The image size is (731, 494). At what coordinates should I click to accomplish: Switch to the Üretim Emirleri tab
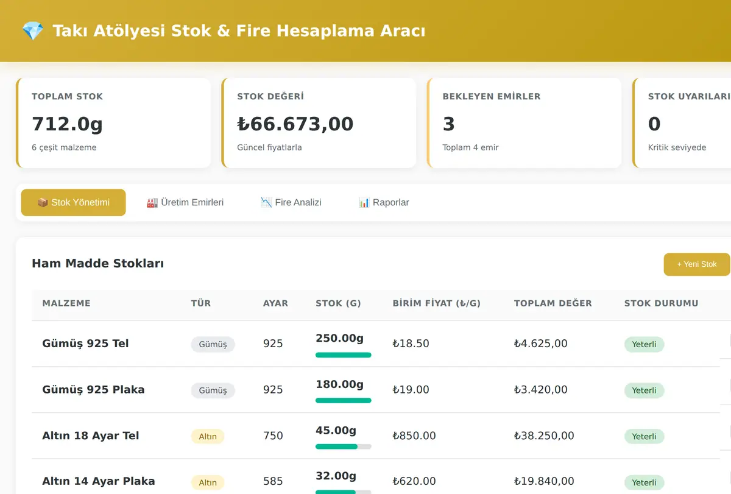pos(185,202)
